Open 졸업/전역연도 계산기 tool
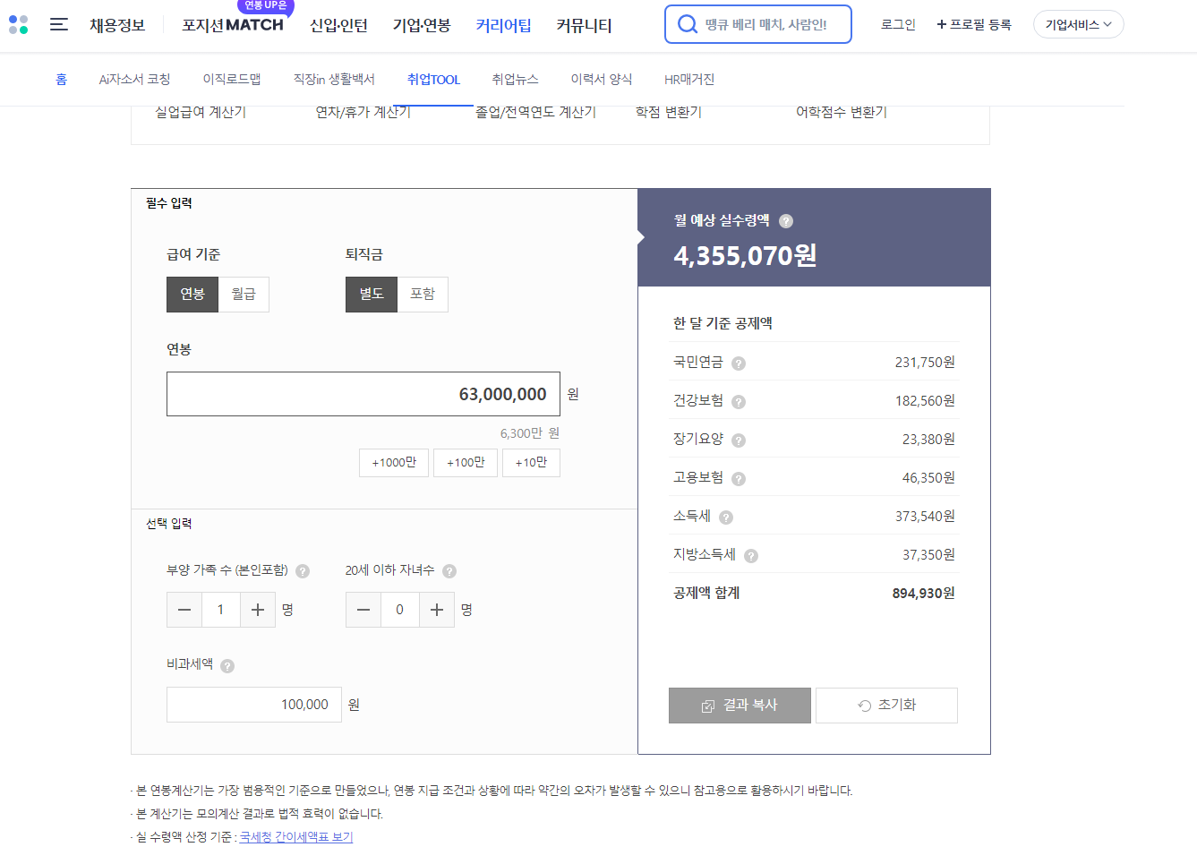The width and height of the screenshot is (1197, 847). point(535,113)
